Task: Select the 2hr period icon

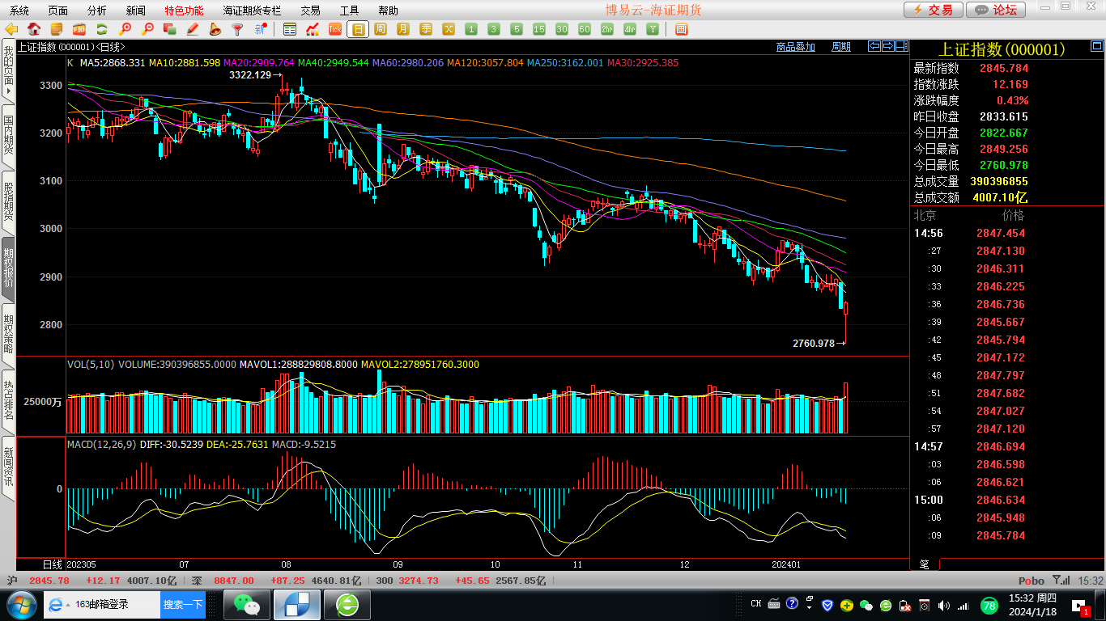Action: [607, 29]
